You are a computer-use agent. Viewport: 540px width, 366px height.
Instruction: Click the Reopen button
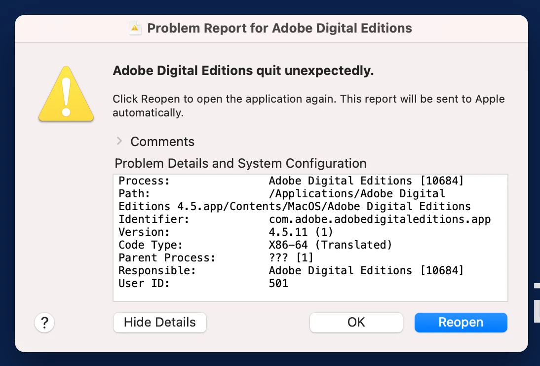pos(461,322)
